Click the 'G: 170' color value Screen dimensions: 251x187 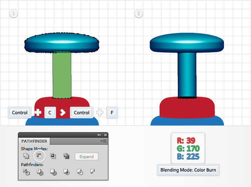click(188, 149)
